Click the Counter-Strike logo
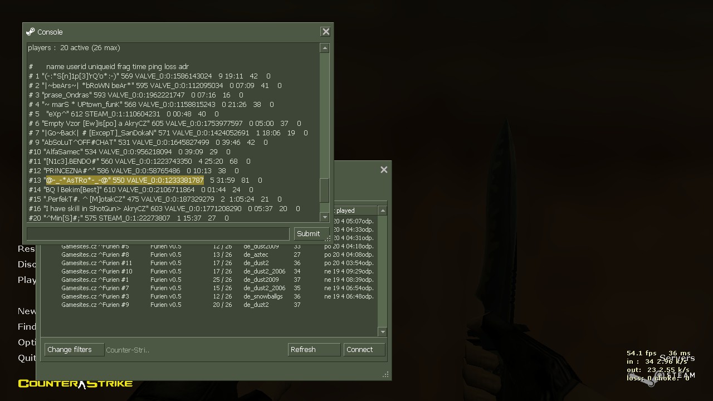 (75, 383)
